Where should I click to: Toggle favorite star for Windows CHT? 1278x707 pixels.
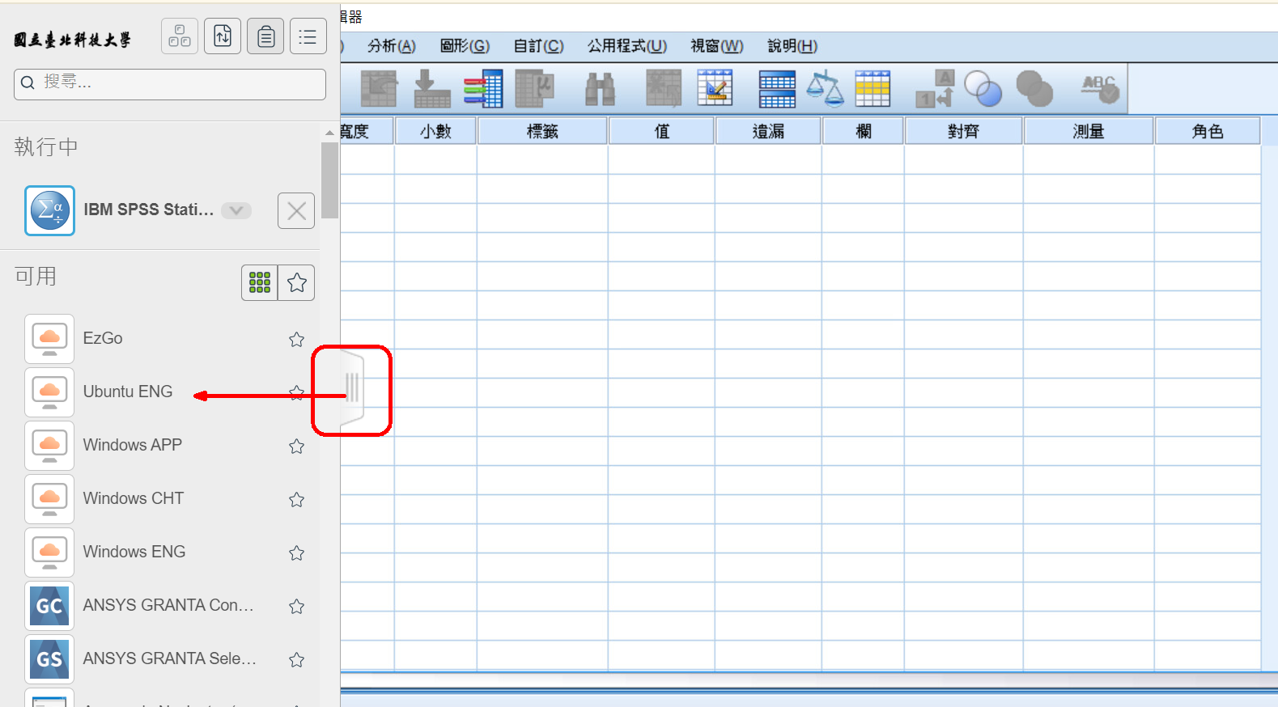pyautogui.click(x=297, y=500)
